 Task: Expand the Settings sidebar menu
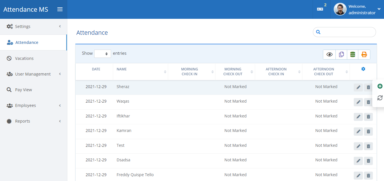[x=33, y=27]
